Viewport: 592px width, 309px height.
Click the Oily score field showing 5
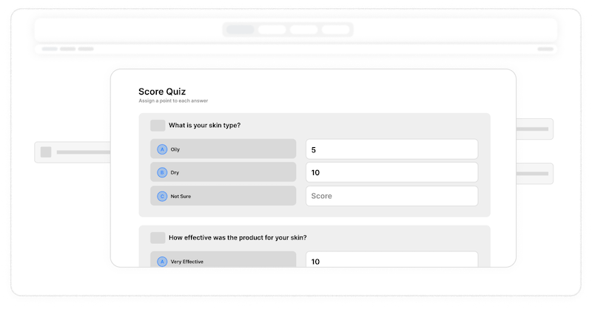pyautogui.click(x=391, y=149)
